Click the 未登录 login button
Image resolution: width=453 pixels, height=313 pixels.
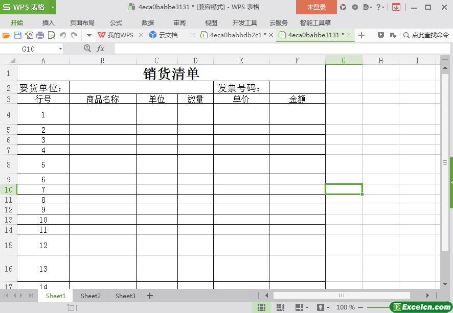pyautogui.click(x=316, y=7)
